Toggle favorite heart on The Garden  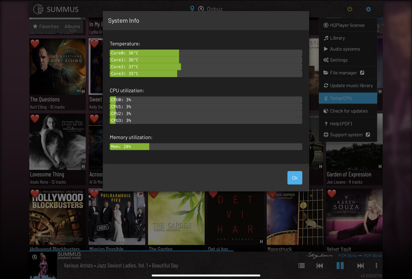click(x=154, y=195)
